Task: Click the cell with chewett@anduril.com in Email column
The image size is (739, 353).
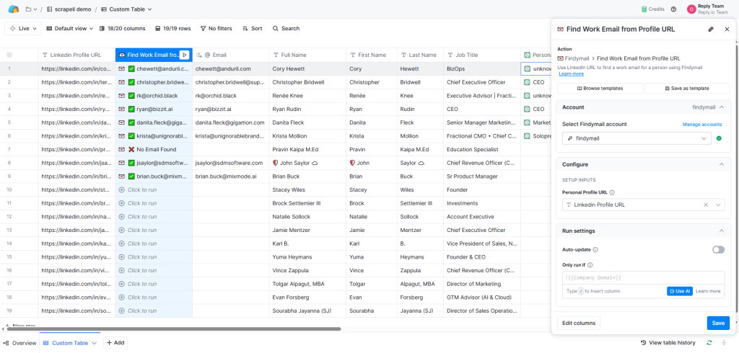Action: pyautogui.click(x=231, y=68)
